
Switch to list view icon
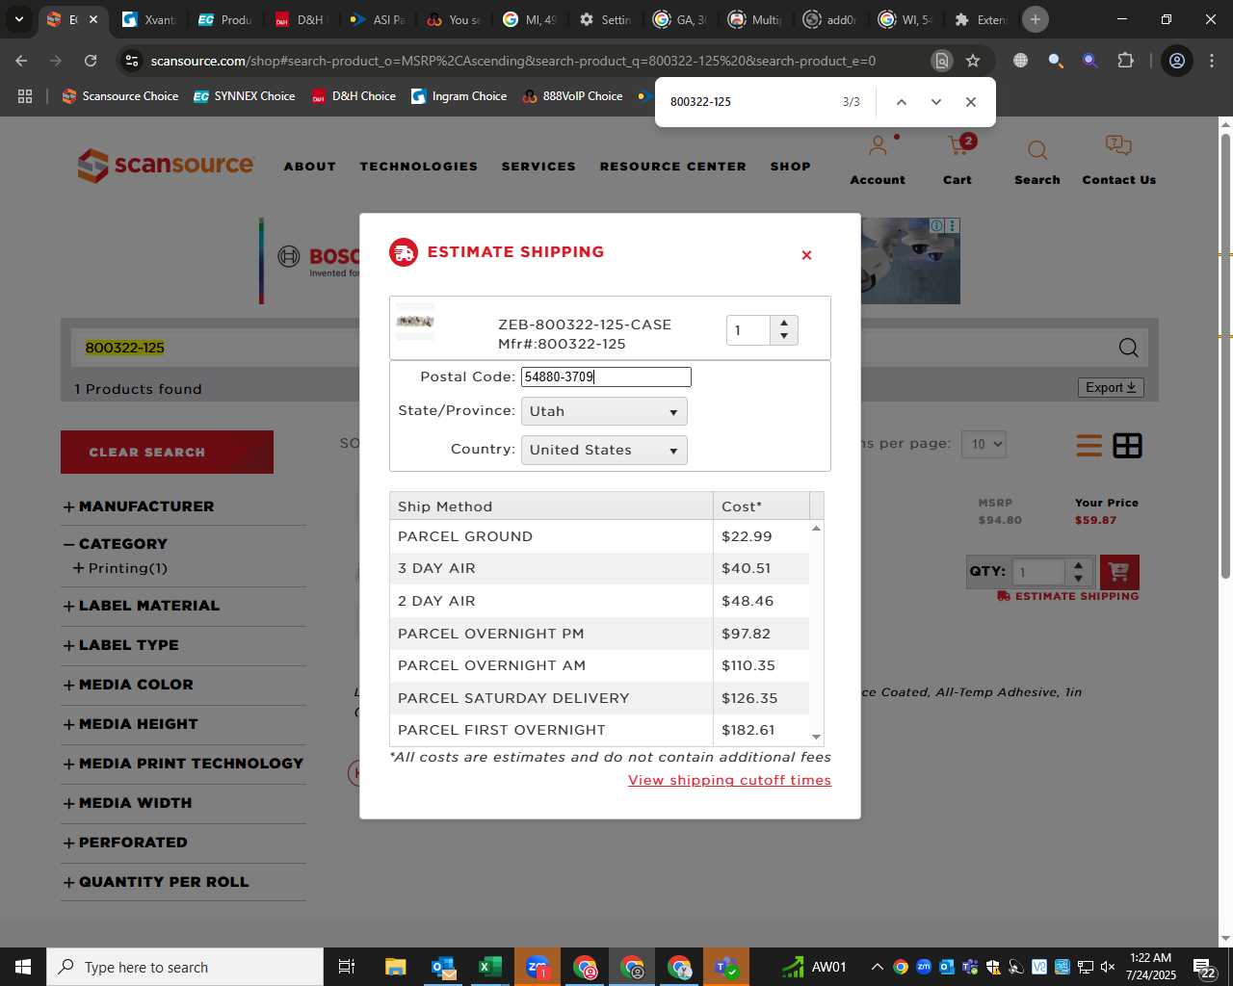click(1089, 446)
